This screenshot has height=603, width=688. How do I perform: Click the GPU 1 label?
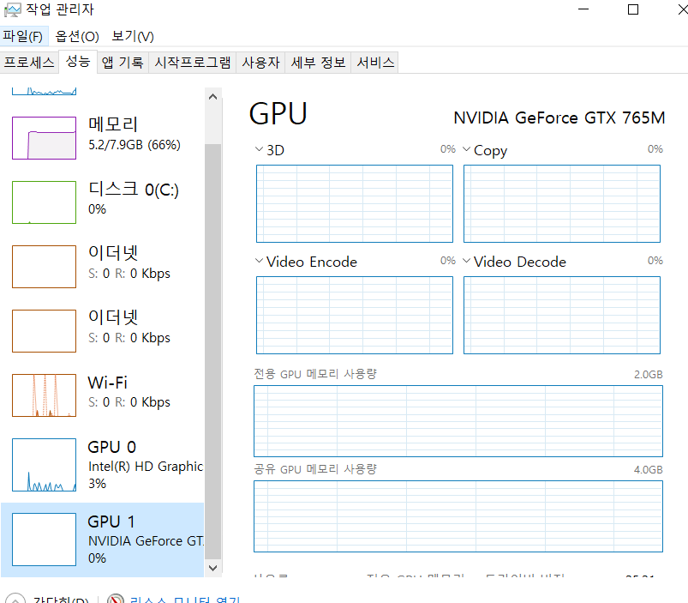(x=111, y=522)
